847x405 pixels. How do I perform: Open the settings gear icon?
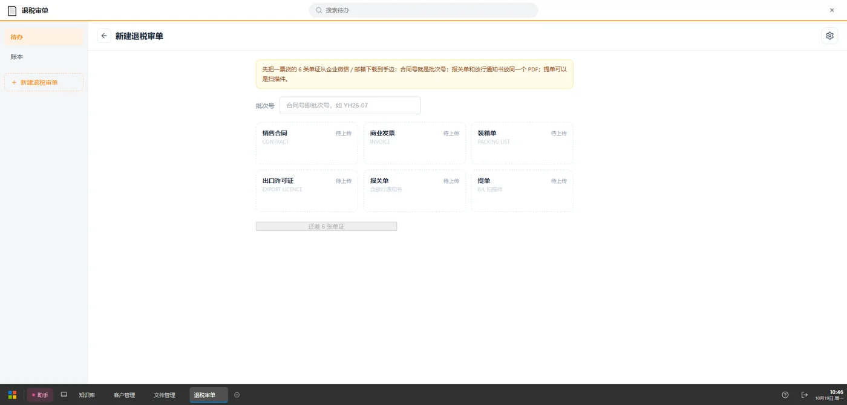(x=829, y=36)
